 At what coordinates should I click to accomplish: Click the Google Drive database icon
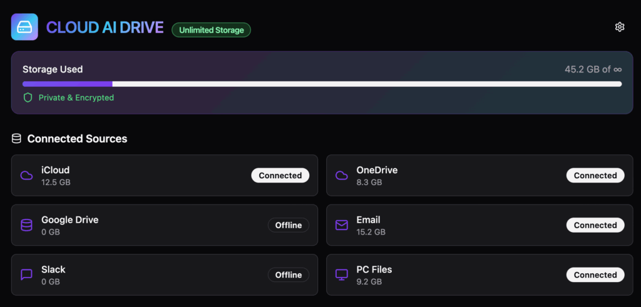coord(26,225)
